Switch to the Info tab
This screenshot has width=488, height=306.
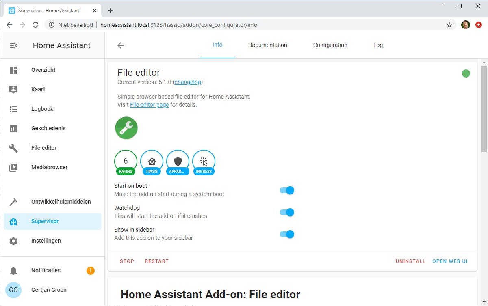click(x=217, y=45)
